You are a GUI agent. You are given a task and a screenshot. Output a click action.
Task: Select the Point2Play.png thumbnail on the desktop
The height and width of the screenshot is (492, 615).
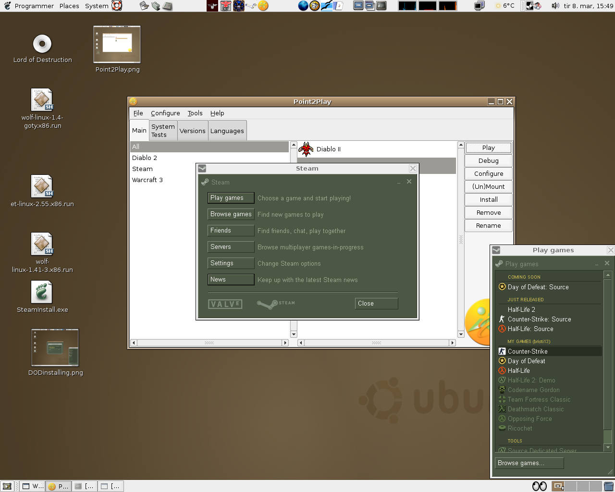[x=117, y=44]
